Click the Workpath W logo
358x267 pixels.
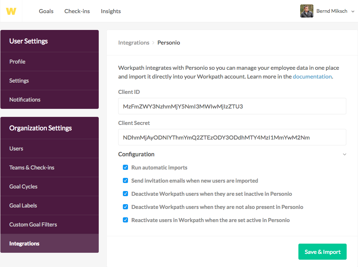tap(11, 11)
